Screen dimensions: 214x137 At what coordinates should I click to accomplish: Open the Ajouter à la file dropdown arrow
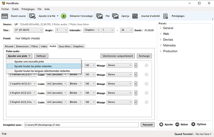[58, 16]
